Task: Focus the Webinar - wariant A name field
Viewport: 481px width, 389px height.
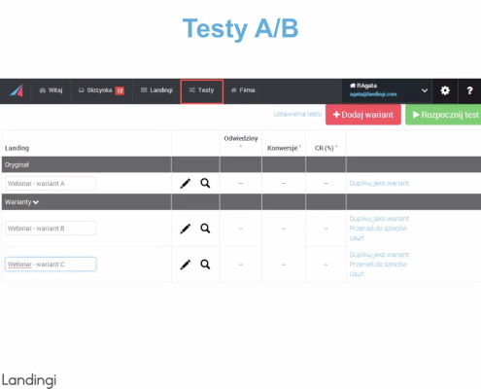Action: pyautogui.click(x=51, y=184)
